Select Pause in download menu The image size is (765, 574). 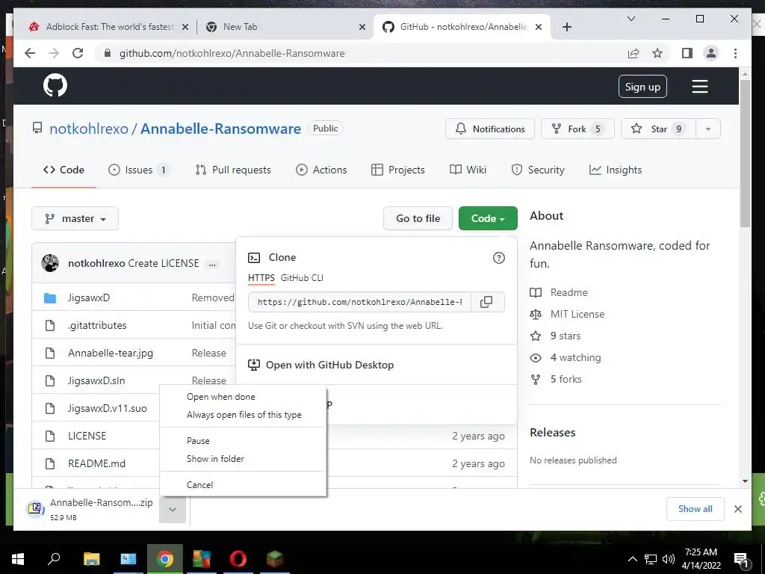(243, 441)
